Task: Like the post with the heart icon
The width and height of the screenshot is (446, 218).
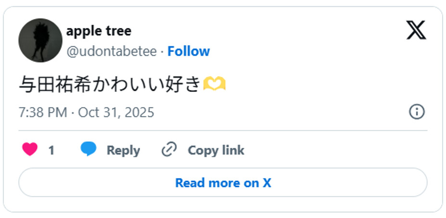Action: pos(30,150)
